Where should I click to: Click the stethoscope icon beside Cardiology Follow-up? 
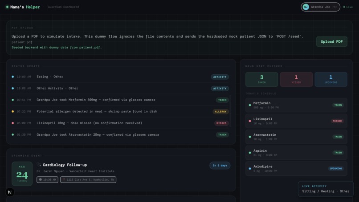pos(39,165)
